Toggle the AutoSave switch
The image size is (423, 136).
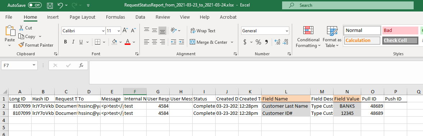35,5
